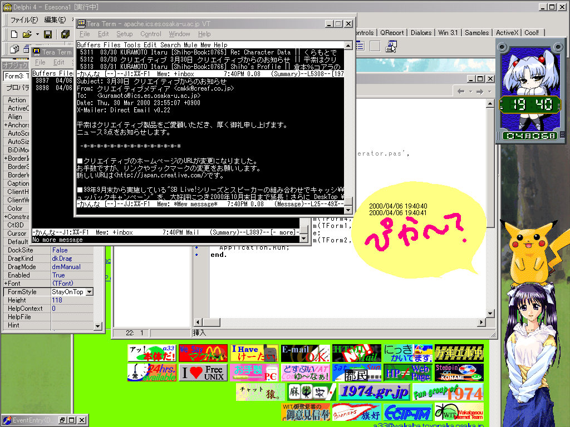Switch to the Cool! component tab
This screenshot has width=570, height=427.
click(532, 33)
